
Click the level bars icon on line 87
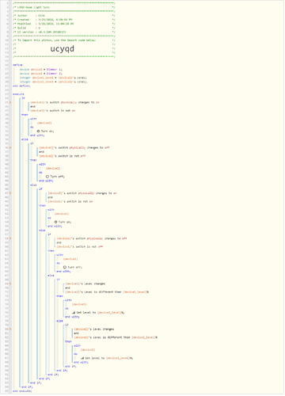coord(82,358)
